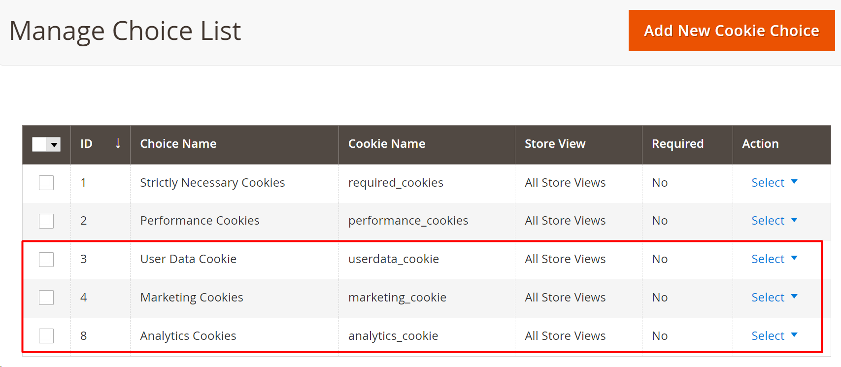Expand Select action for Performance Cookies
The image size is (841, 367).
774,221
